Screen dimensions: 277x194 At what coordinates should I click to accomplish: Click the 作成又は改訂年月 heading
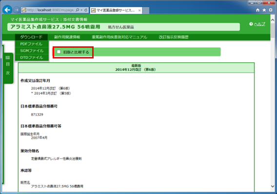[35, 81]
